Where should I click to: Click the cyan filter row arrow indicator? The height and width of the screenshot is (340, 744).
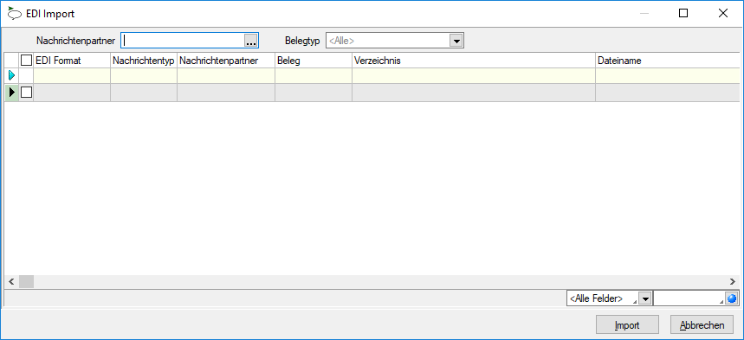12,75
